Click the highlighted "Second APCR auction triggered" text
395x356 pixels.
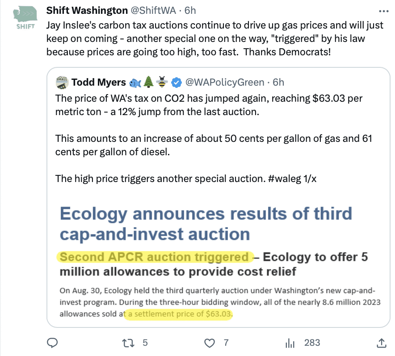[154, 257]
